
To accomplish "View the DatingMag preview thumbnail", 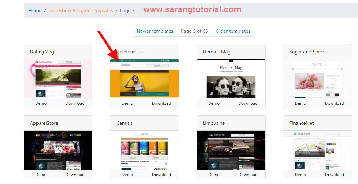I will (x=58, y=79).
